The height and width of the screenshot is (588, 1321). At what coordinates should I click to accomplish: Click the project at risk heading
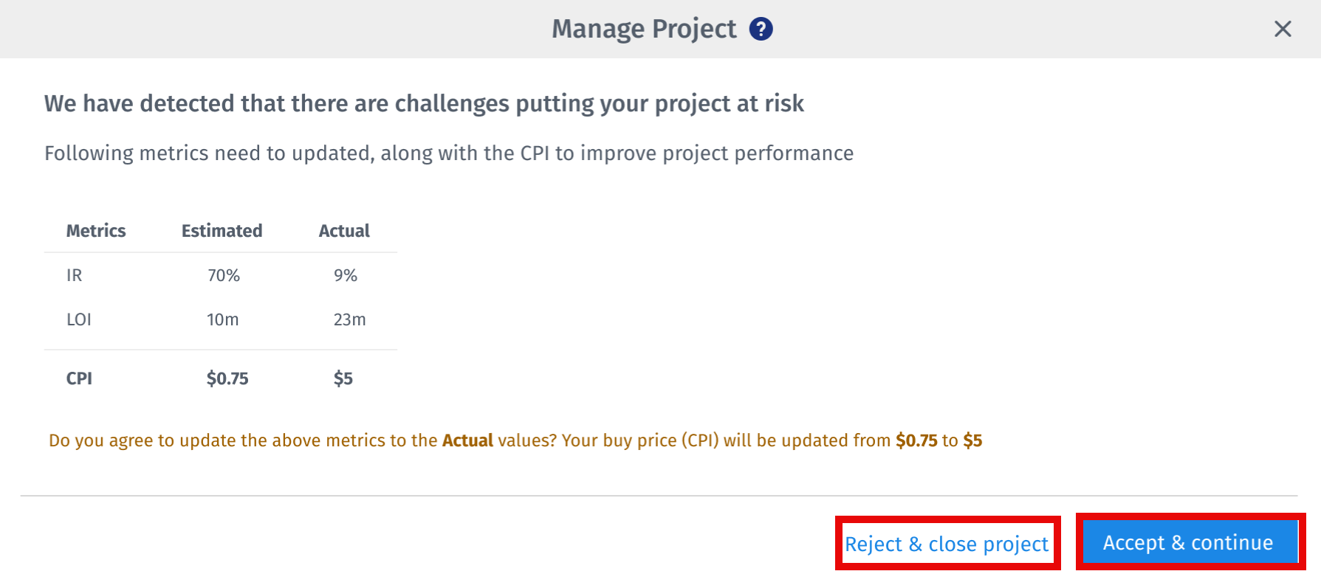coord(424,103)
